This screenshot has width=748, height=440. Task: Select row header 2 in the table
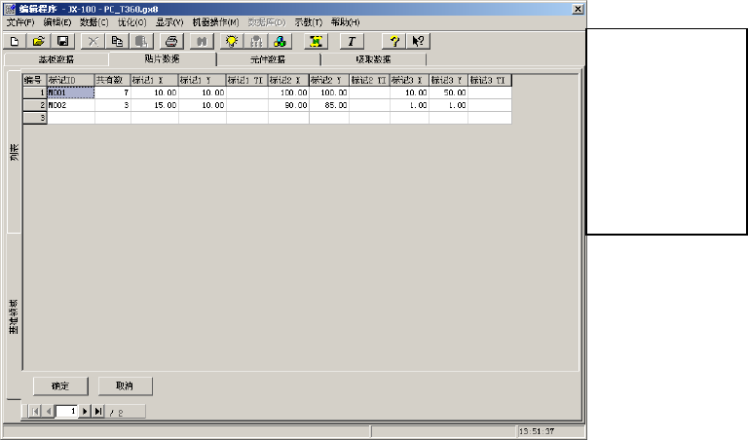click(35, 105)
